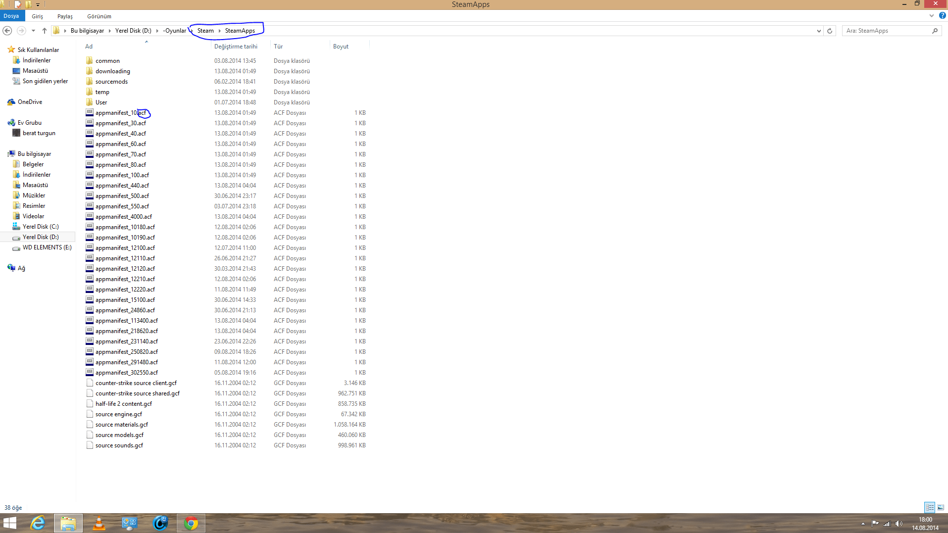The height and width of the screenshot is (533, 948).
Task: Open the Dosya menu tab
Action: [11, 16]
